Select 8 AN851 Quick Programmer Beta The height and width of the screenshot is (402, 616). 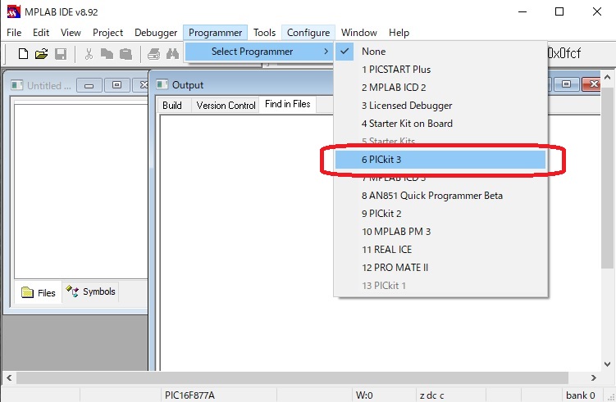point(440,196)
